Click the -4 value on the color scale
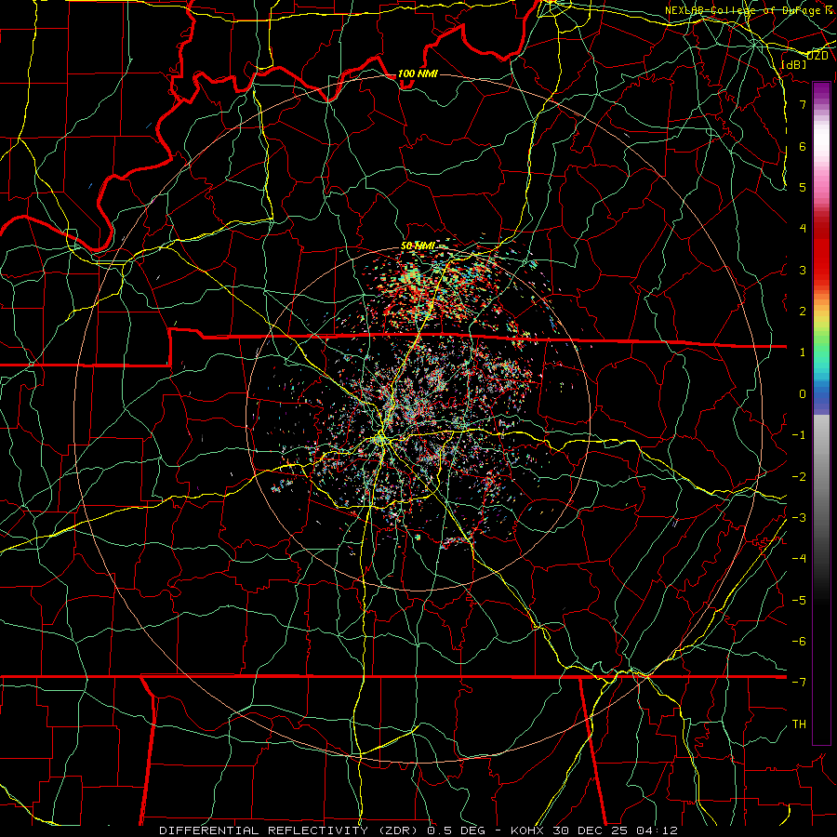This screenshot has width=837, height=837. click(799, 559)
